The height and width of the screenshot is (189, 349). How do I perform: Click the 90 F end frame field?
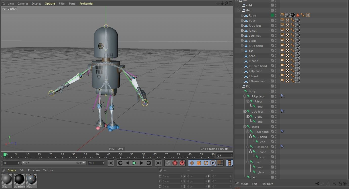coord(96,163)
